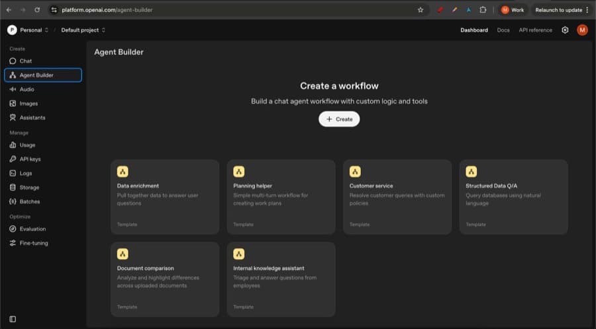Open the browser Extensions puzzle icon

click(x=483, y=10)
